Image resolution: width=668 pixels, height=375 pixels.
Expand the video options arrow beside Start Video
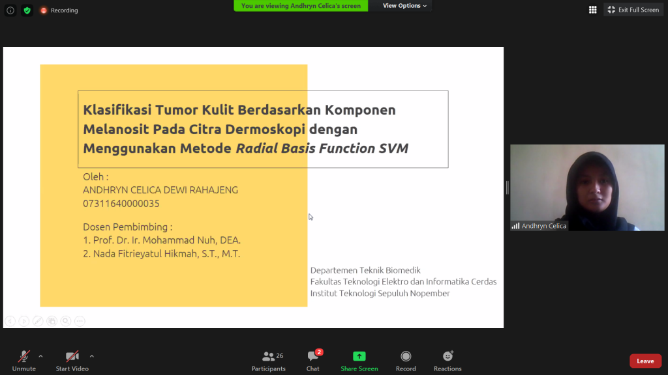(91, 356)
